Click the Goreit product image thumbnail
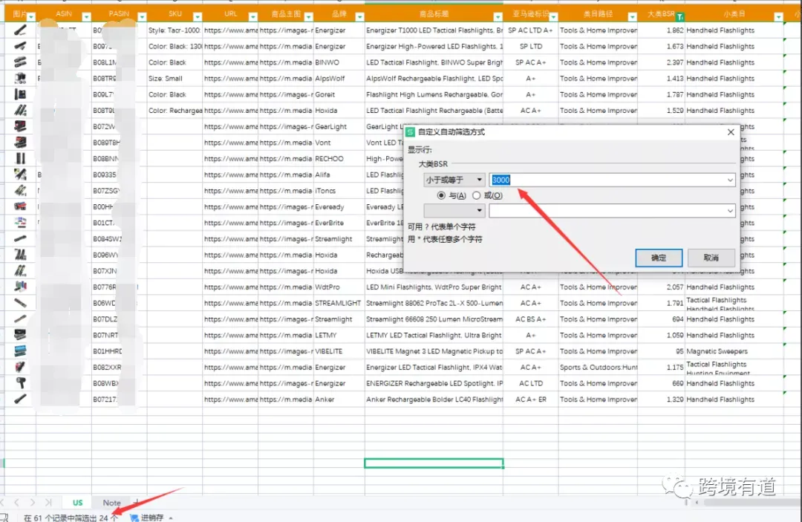802x522 pixels. click(x=20, y=94)
